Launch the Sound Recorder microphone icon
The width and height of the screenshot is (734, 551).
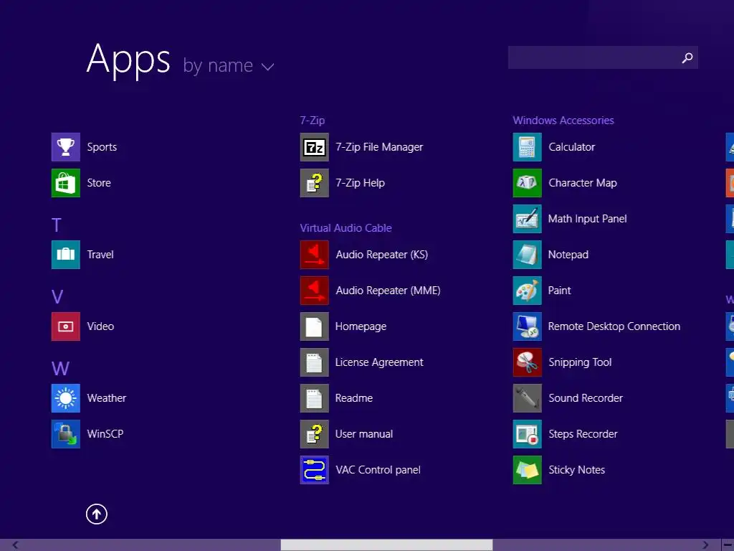coord(527,397)
